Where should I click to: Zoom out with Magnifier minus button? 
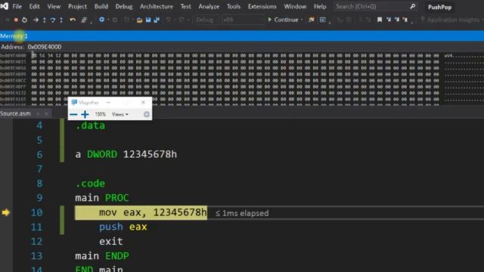coord(73,114)
